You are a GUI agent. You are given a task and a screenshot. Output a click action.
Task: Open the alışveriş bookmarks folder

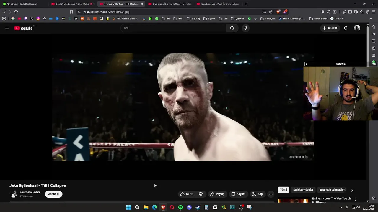point(193,19)
